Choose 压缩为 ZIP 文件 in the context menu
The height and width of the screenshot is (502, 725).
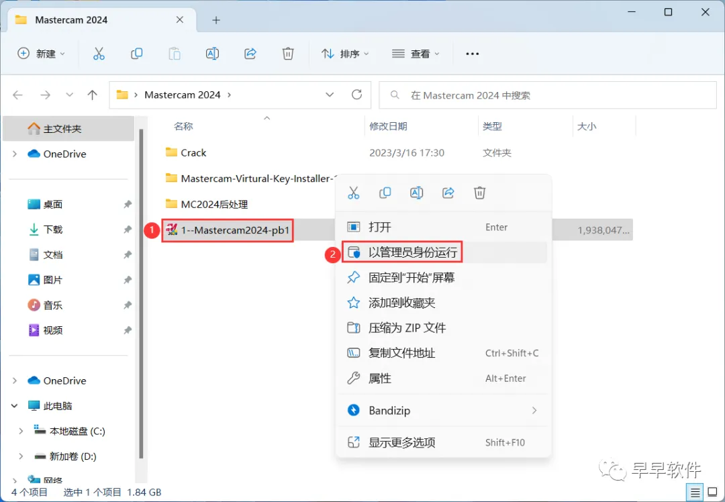click(443, 328)
